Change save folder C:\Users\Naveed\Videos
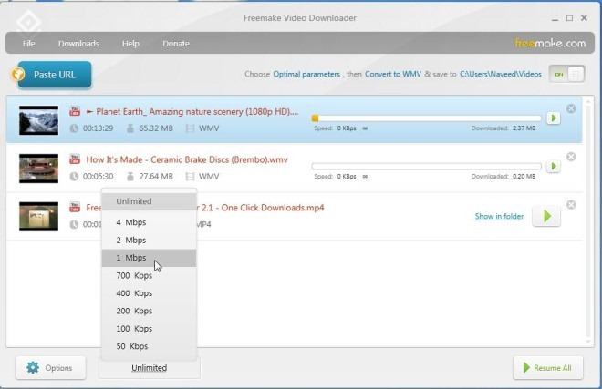Viewport: 602px width, 389px height. [x=501, y=74]
